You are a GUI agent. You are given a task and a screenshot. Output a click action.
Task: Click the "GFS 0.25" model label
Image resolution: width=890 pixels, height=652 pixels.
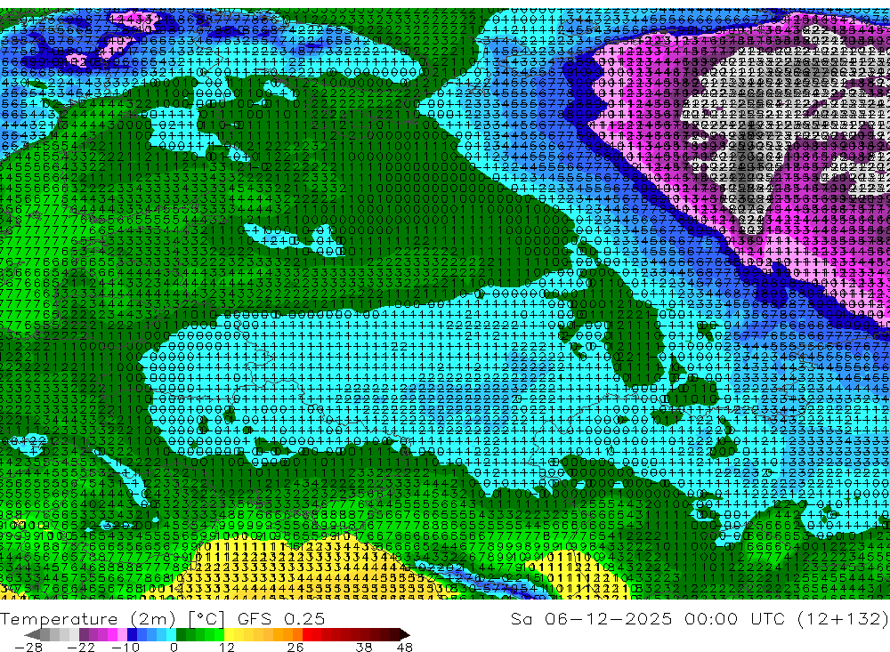(281, 618)
